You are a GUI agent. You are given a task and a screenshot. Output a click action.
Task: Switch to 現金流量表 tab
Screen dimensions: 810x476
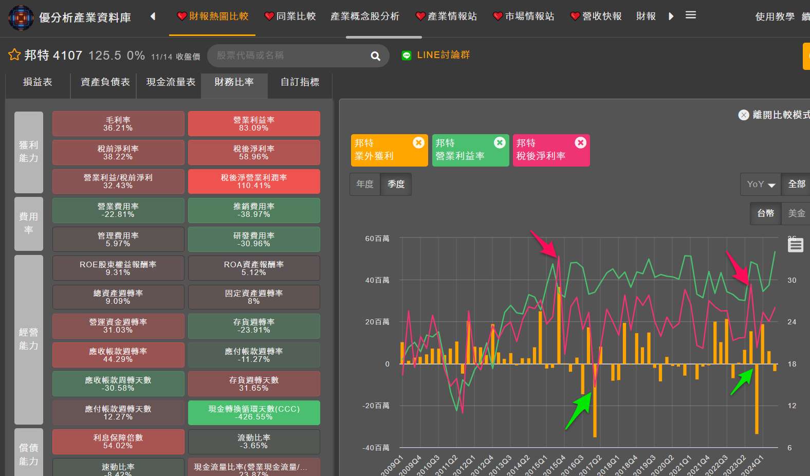[171, 82]
